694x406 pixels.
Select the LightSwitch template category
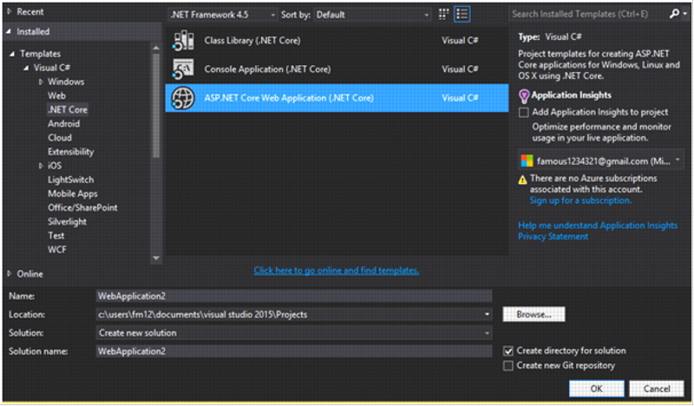71,180
